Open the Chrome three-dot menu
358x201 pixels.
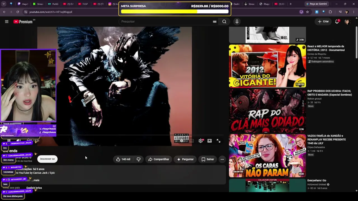[354, 12]
